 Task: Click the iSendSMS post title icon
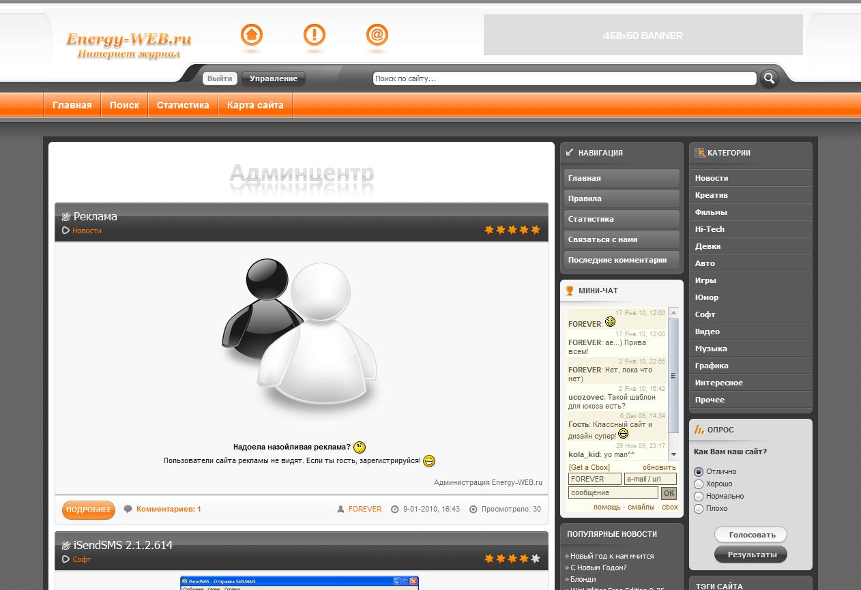(66, 546)
